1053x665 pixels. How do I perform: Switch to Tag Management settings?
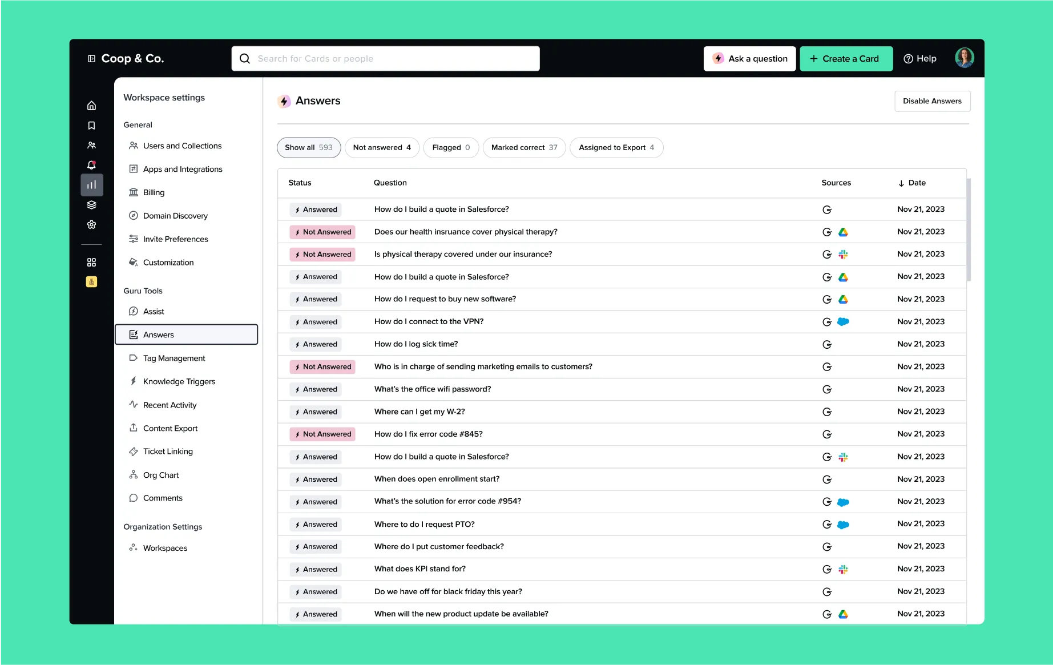[x=174, y=358]
